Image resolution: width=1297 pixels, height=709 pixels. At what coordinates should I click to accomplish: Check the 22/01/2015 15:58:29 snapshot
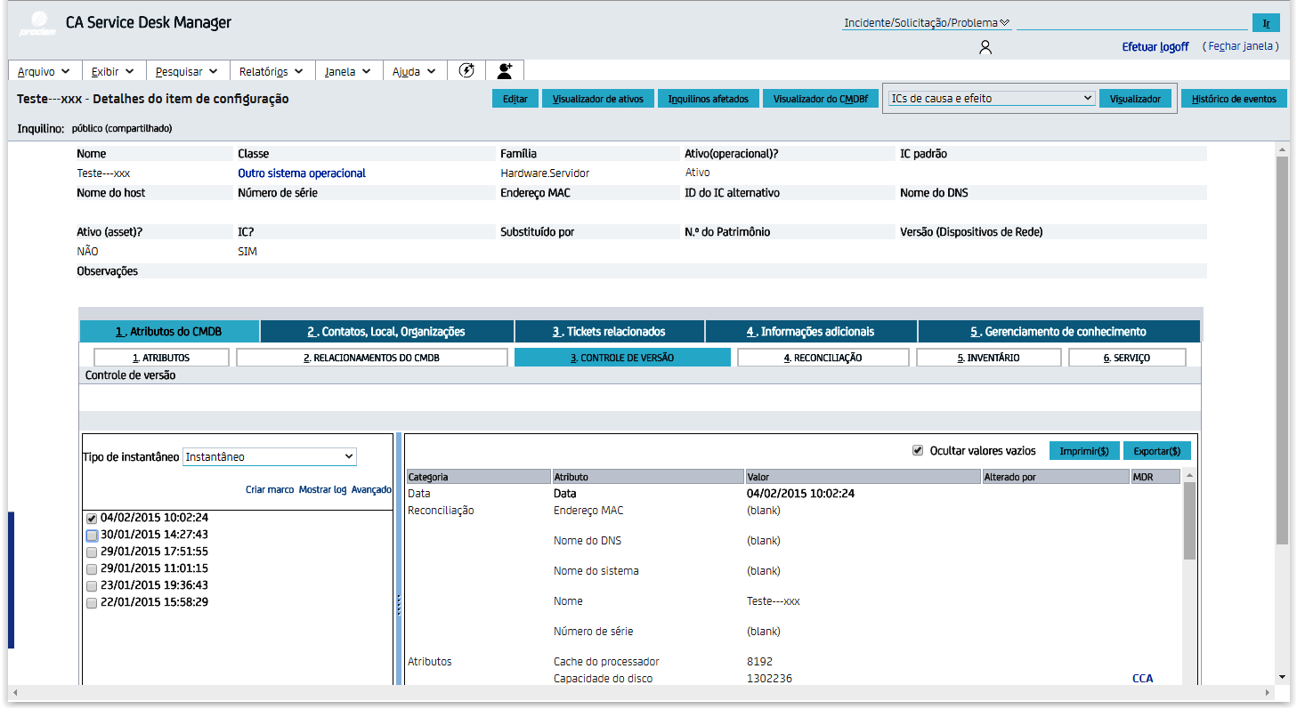(x=92, y=603)
